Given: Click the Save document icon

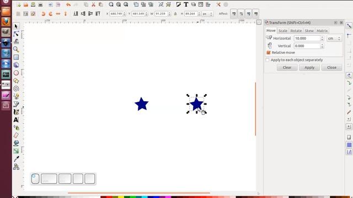Looking at the screenshot, I should click(33, 4).
